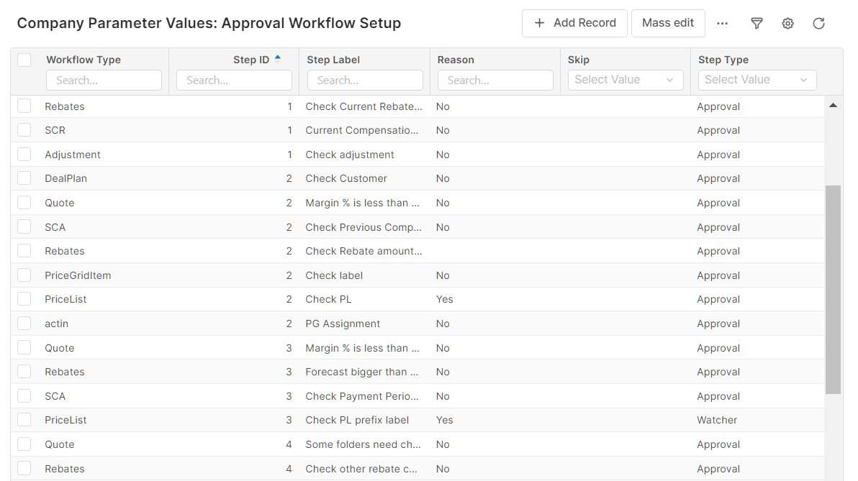This screenshot has width=858, height=481.
Task: Open the Skip filter dropdown
Action: pyautogui.click(x=625, y=80)
